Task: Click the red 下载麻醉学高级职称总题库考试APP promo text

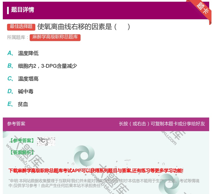Action: point(96,170)
